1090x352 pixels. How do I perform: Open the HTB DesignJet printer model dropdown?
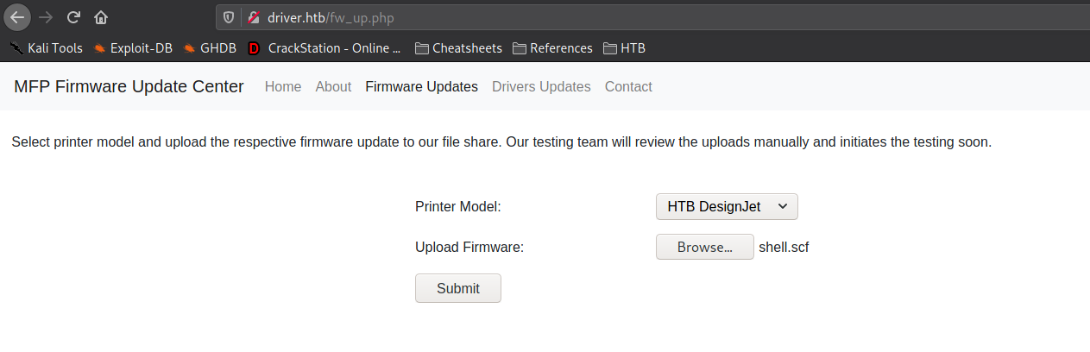pyautogui.click(x=727, y=207)
